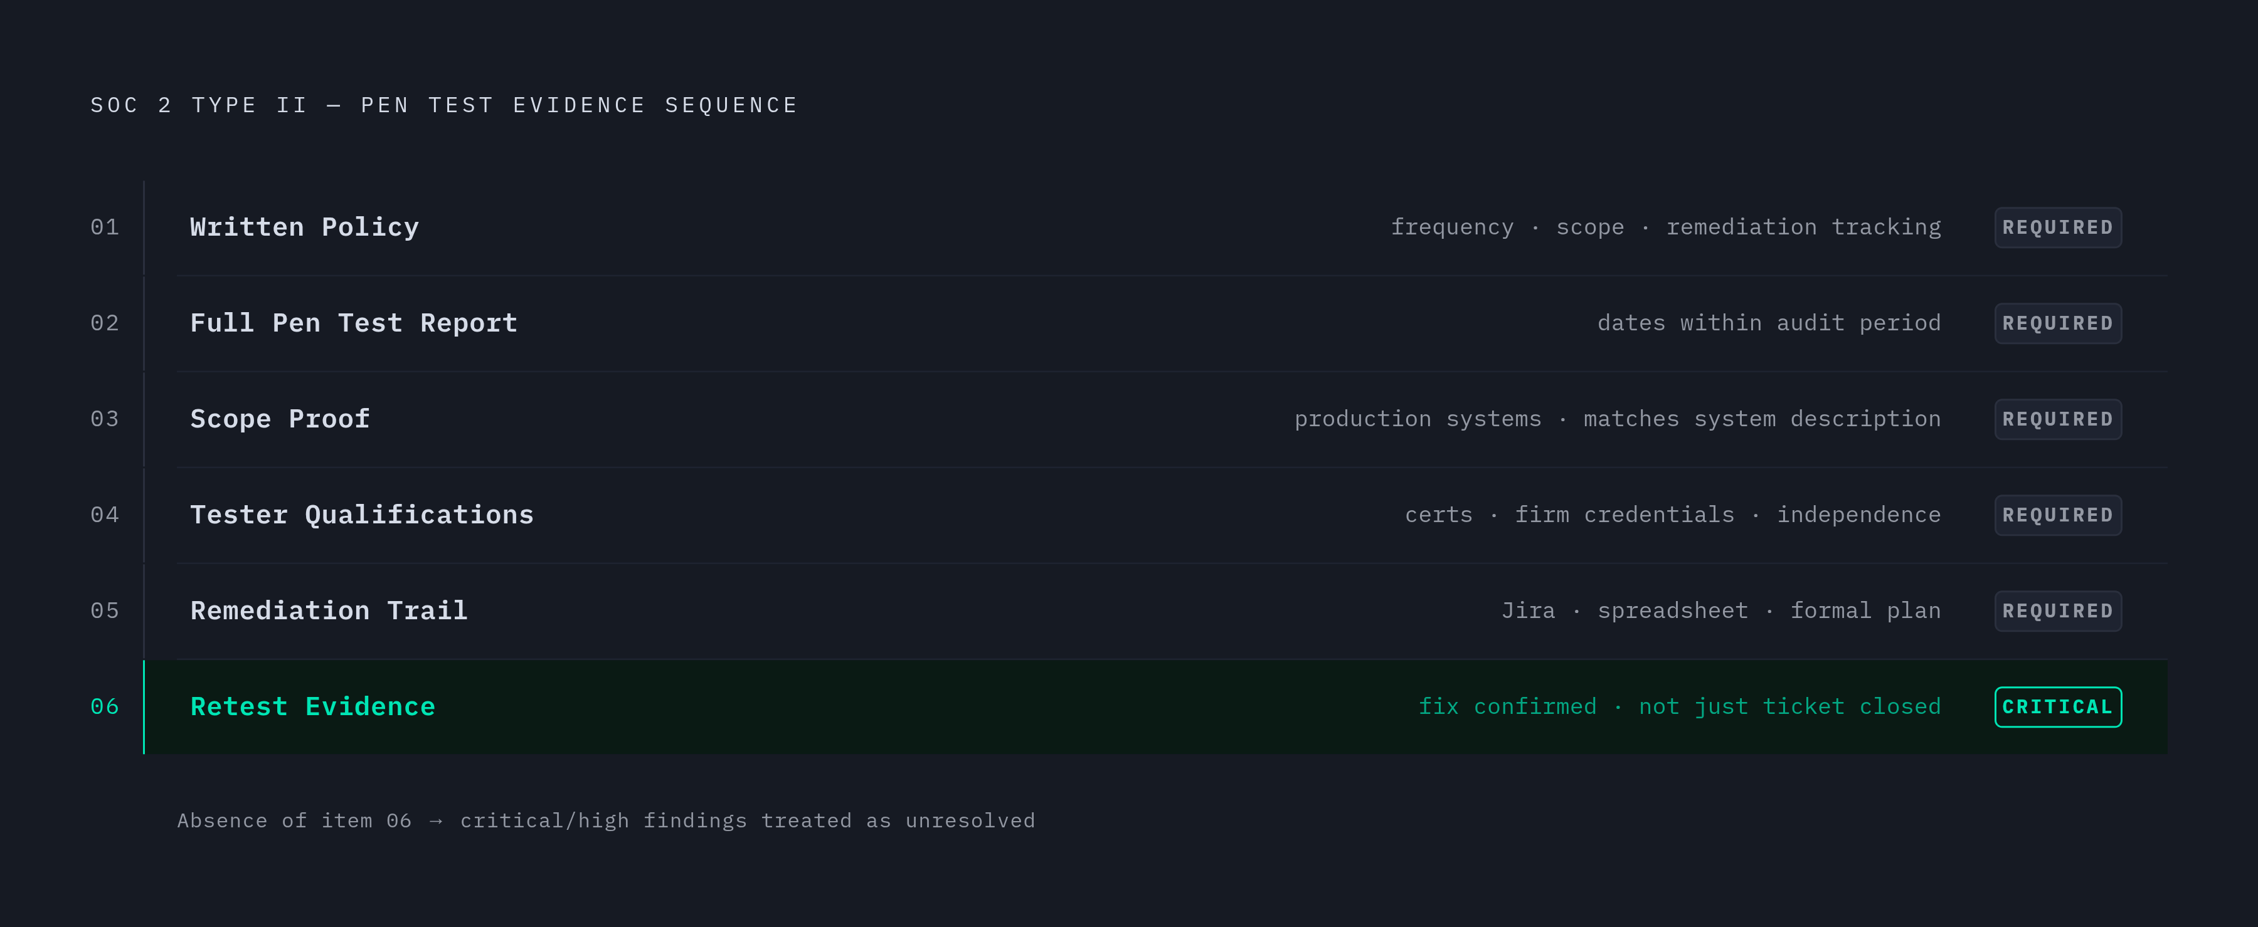
Task: Click step number 02
Action: click(x=104, y=323)
